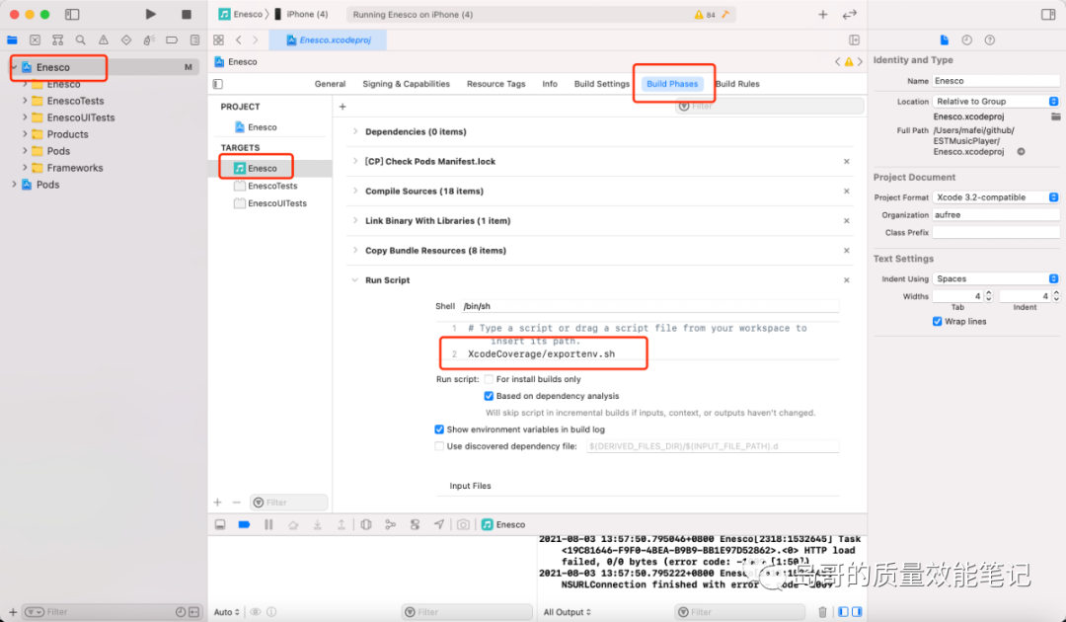
Task: Expand [CP] Check Pods Manifest.lock phase
Action: pyautogui.click(x=355, y=161)
